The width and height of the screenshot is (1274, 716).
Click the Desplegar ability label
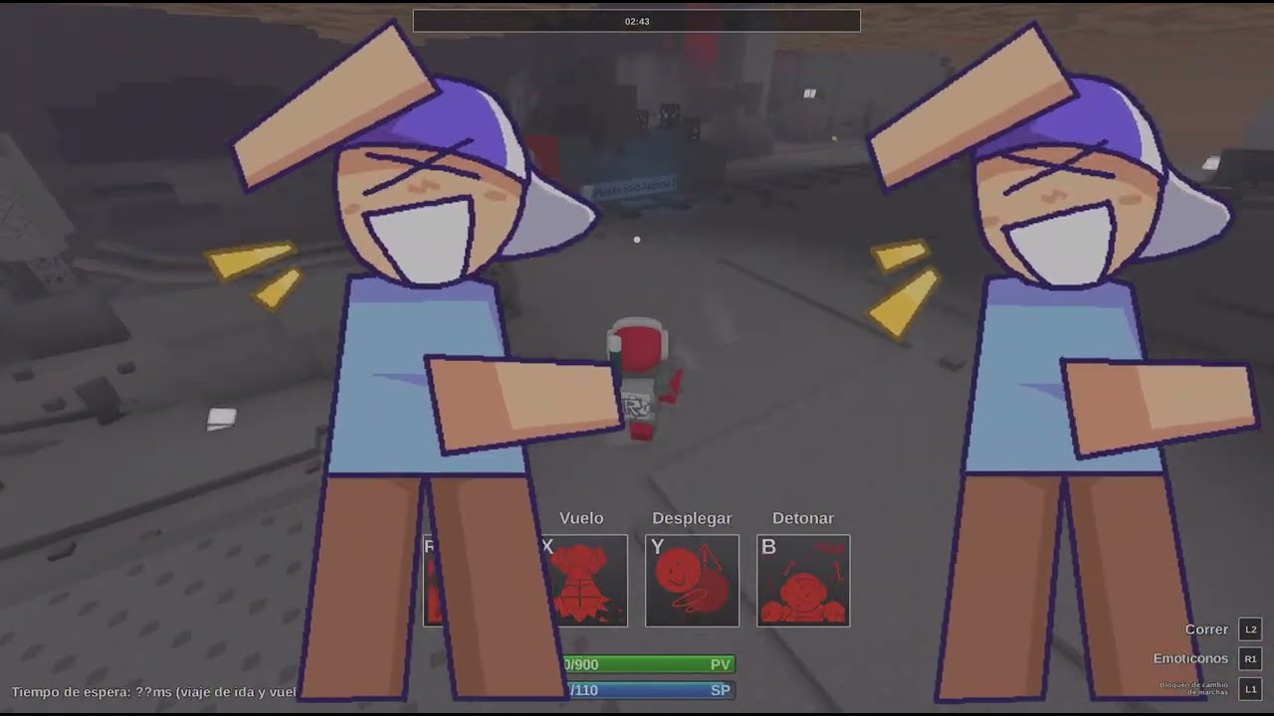(692, 518)
